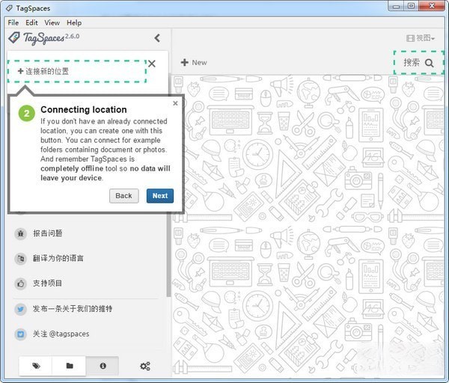
Task: Click the tag icon in the title bar
Action: [9, 8]
